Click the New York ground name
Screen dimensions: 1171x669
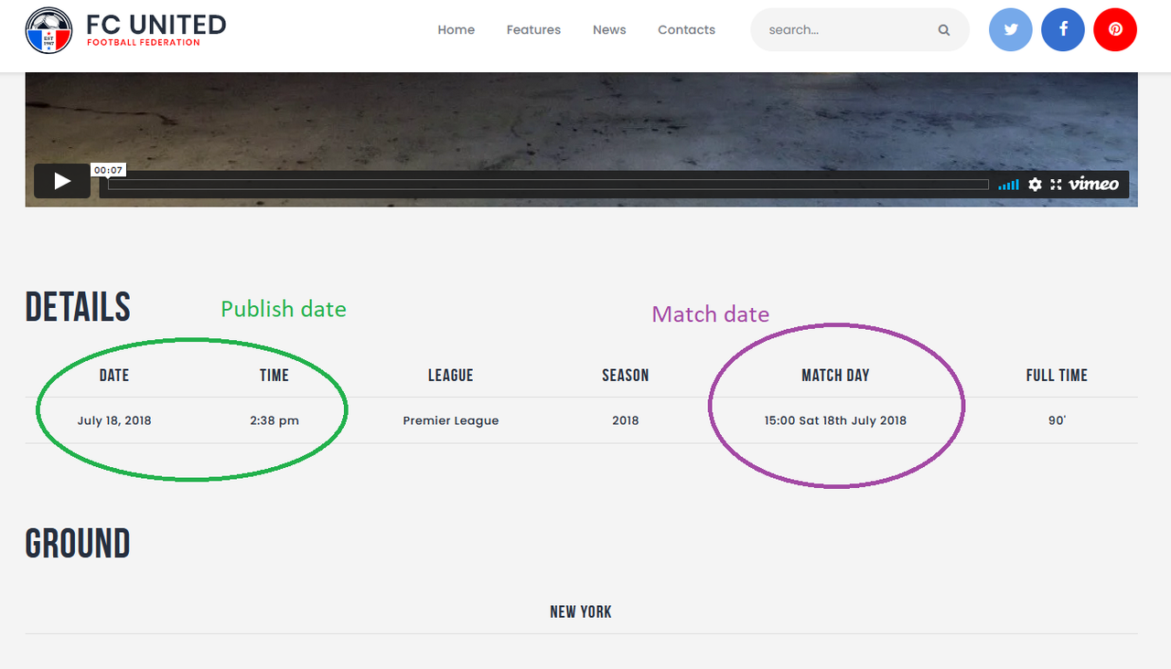click(x=581, y=611)
